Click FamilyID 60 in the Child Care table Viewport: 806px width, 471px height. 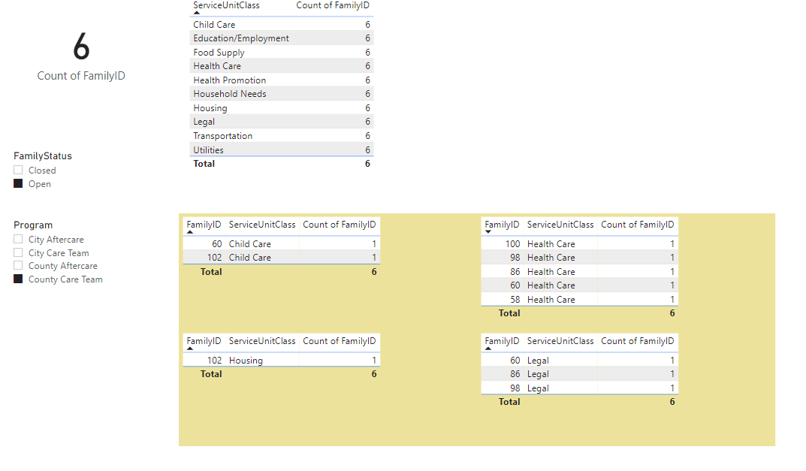coord(217,243)
